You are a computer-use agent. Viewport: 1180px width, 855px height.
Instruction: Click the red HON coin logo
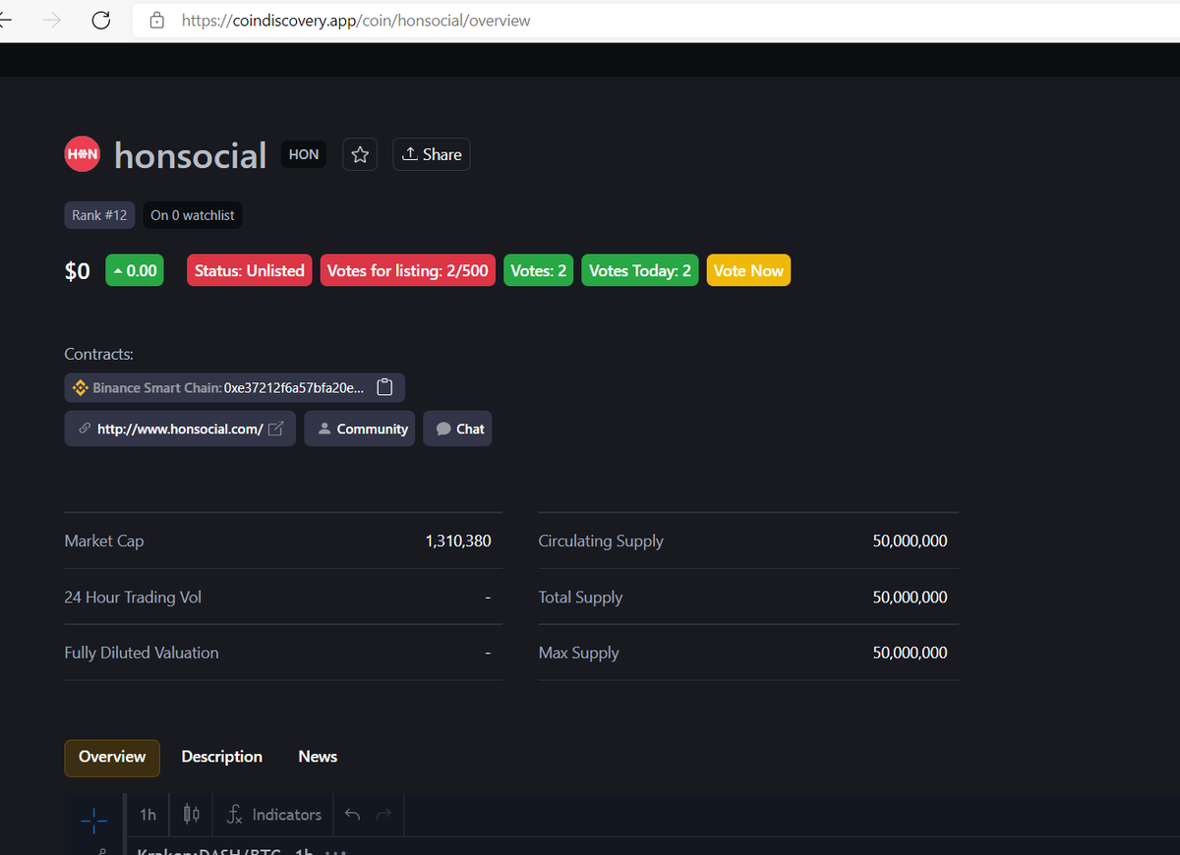click(82, 154)
